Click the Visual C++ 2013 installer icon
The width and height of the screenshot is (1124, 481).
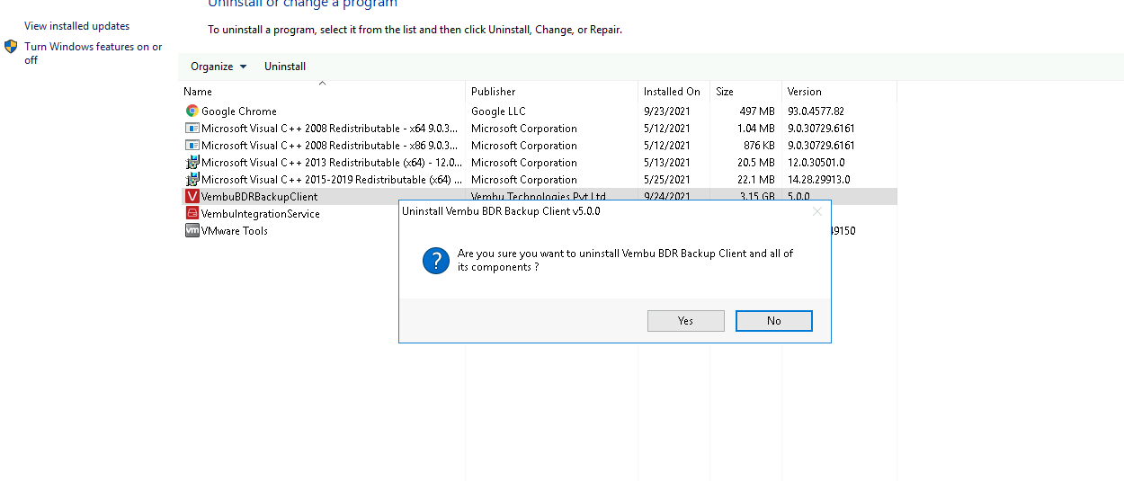192,163
